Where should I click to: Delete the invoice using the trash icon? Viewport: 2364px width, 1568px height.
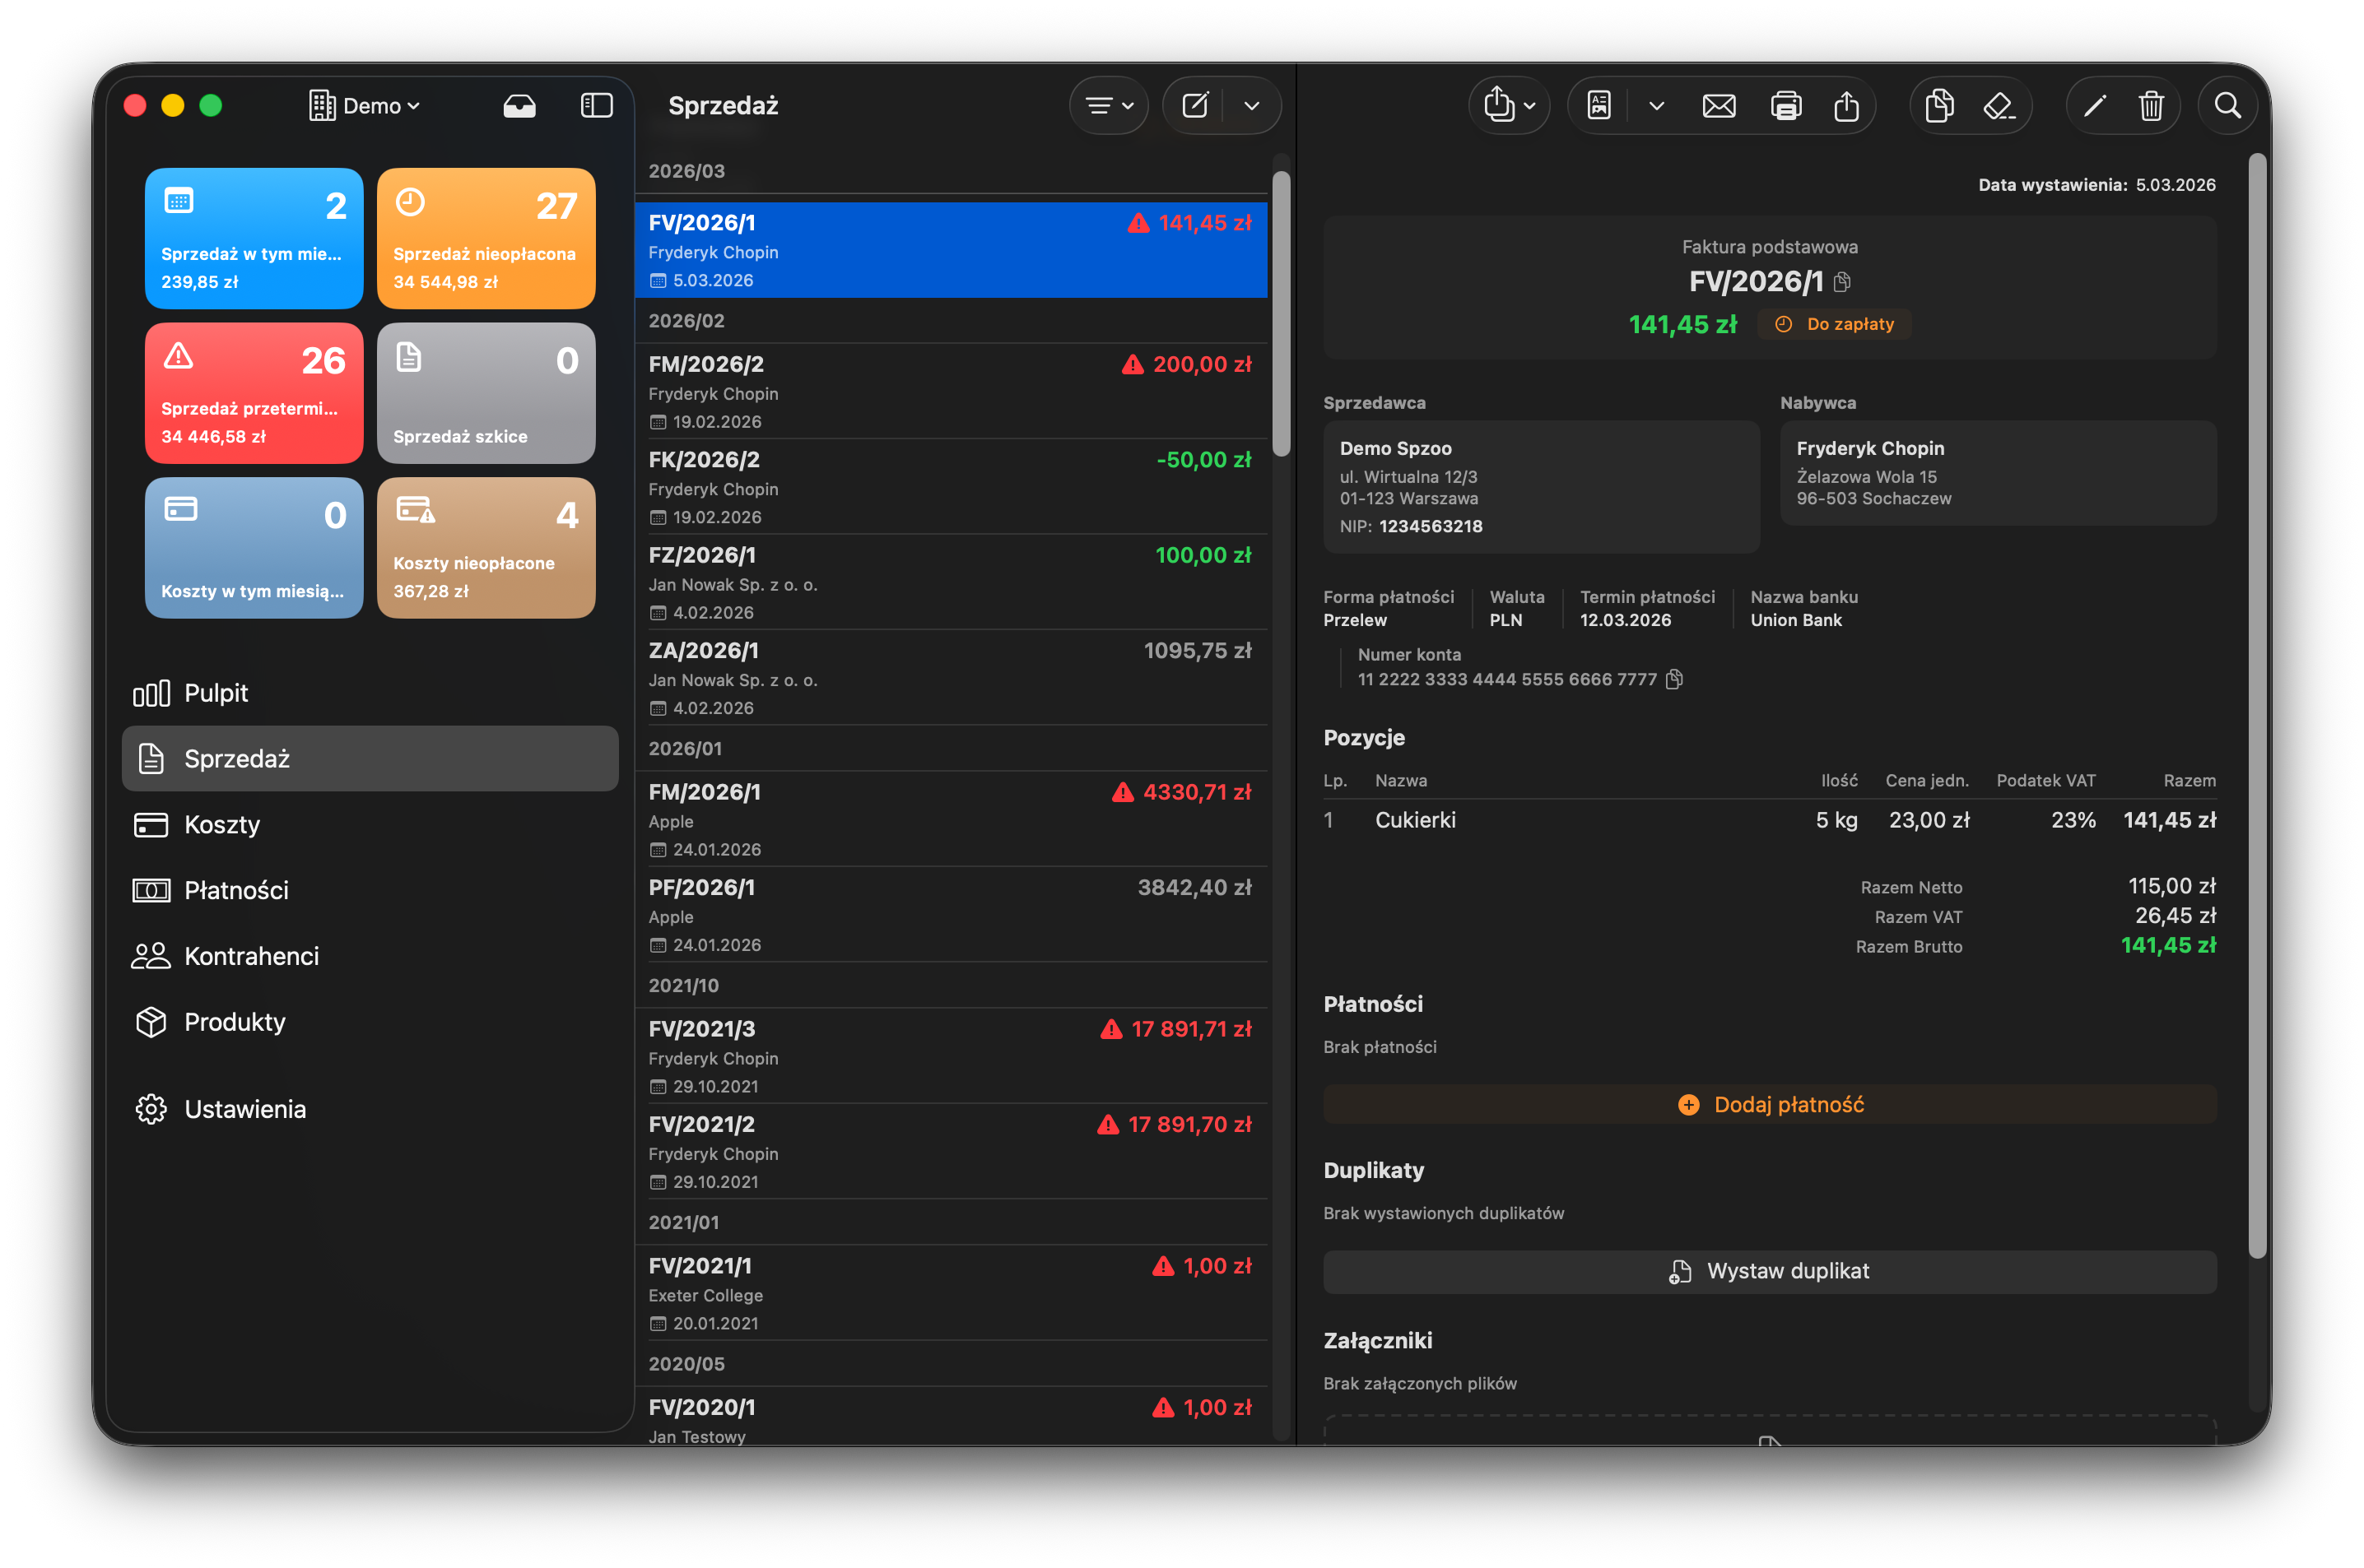(x=2152, y=105)
